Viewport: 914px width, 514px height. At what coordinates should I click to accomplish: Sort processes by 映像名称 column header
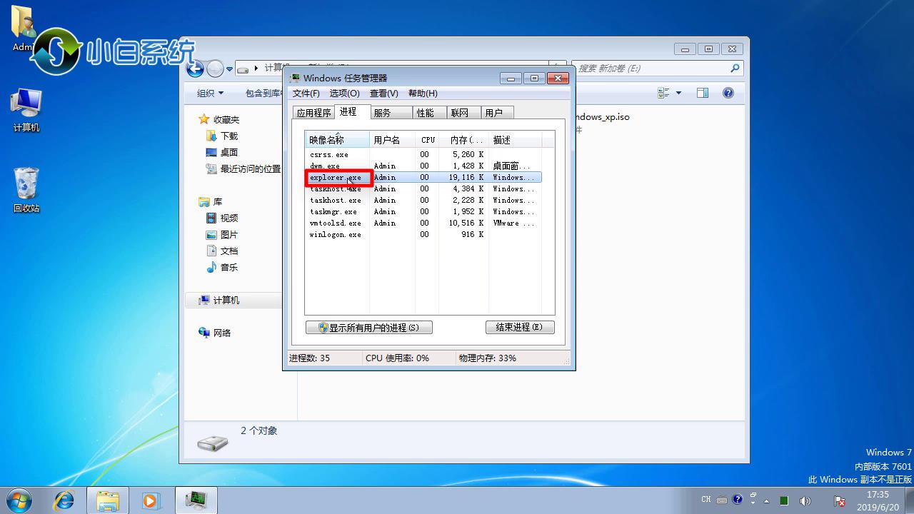[337, 140]
